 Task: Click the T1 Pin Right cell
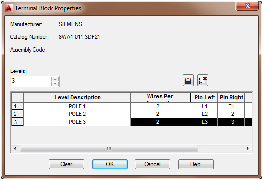click(231, 106)
